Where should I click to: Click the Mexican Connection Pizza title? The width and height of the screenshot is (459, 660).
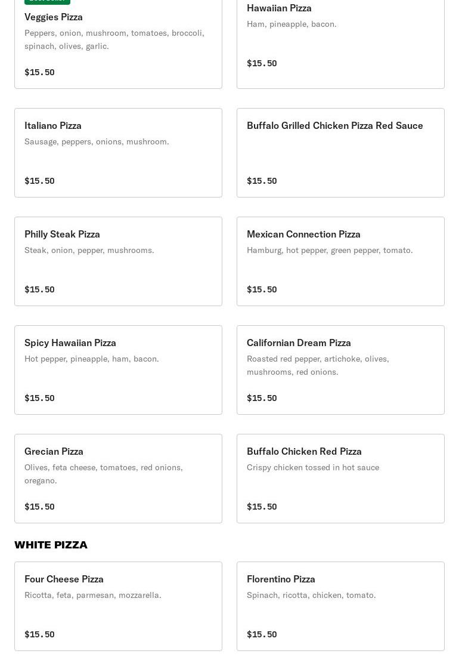[x=303, y=234]
